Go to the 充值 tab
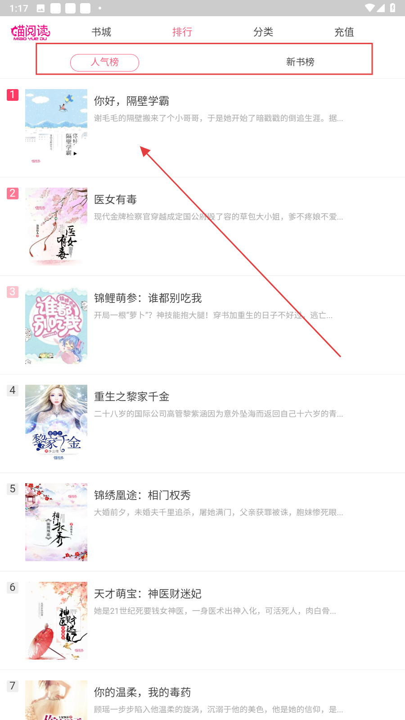405x720 pixels. [x=344, y=32]
